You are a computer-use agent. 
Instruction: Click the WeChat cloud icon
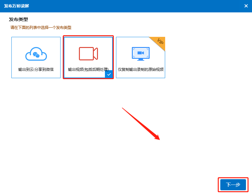point(36,54)
